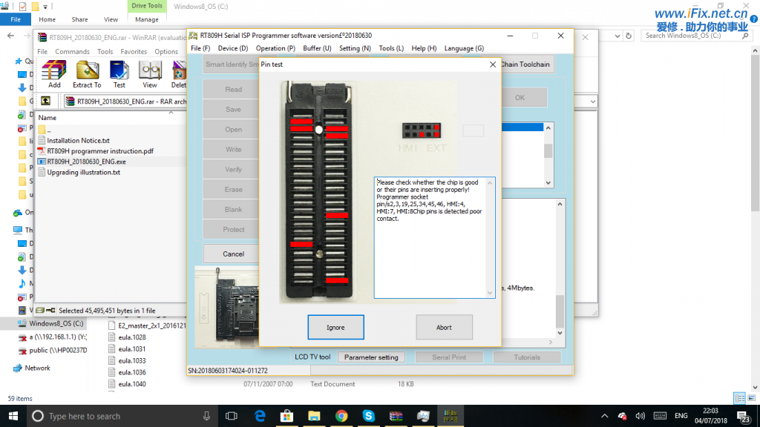Show hidden system tray icons
The height and width of the screenshot is (427, 760).
pos(605,416)
